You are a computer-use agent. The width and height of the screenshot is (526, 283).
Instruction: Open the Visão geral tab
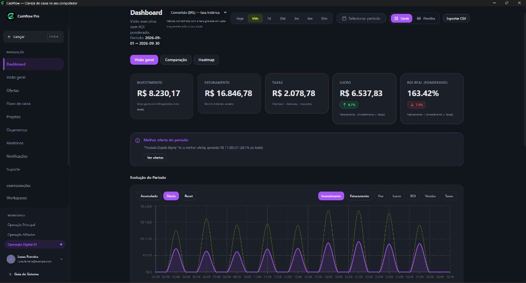pos(144,60)
